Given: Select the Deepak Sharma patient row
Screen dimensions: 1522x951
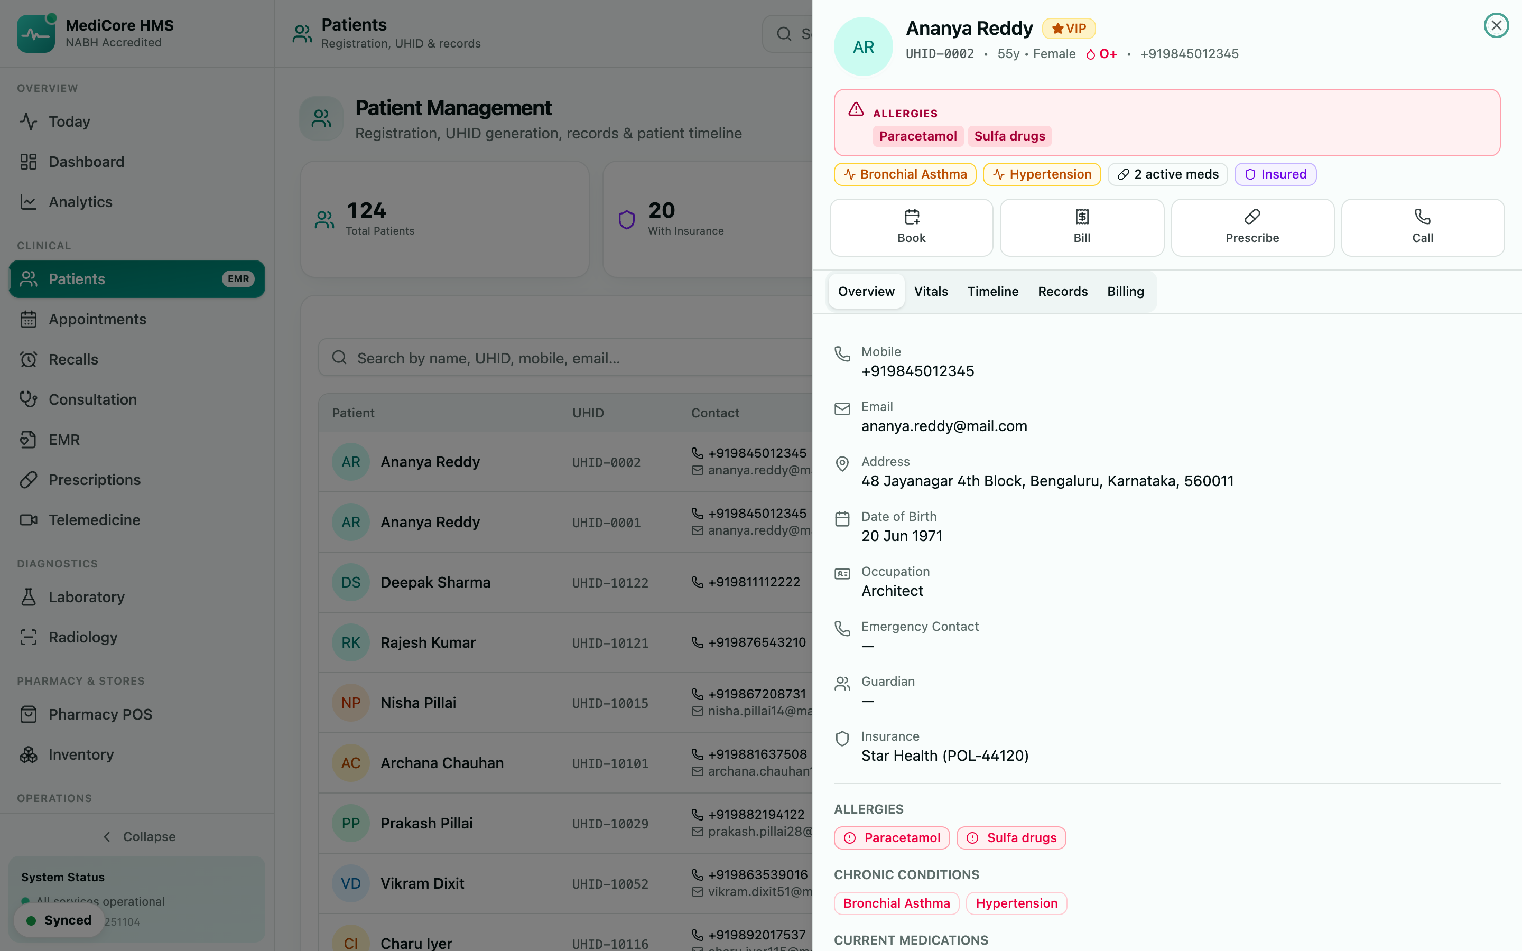Looking at the screenshot, I should point(566,582).
